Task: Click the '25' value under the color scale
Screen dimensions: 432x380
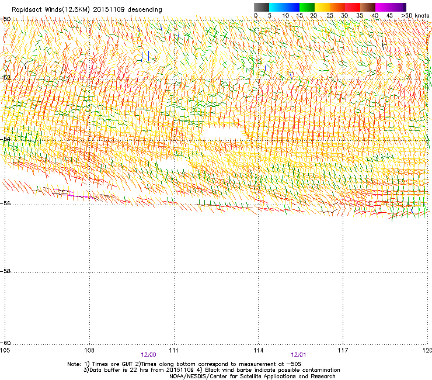Action: (x=330, y=16)
